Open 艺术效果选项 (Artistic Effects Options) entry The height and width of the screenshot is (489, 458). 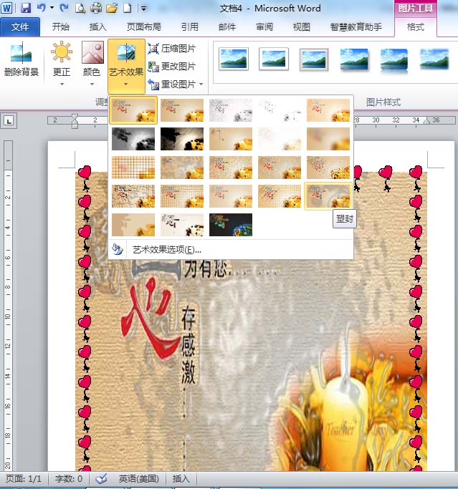[166, 250]
